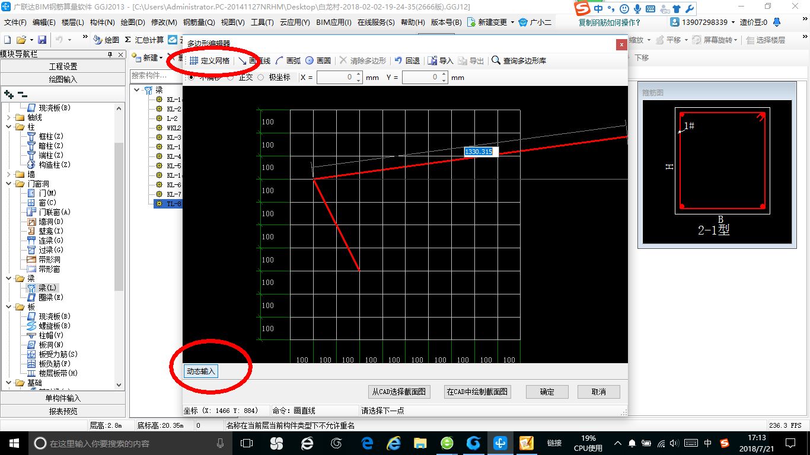Pin the 模块导航栏 panel

tap(110, 54)
